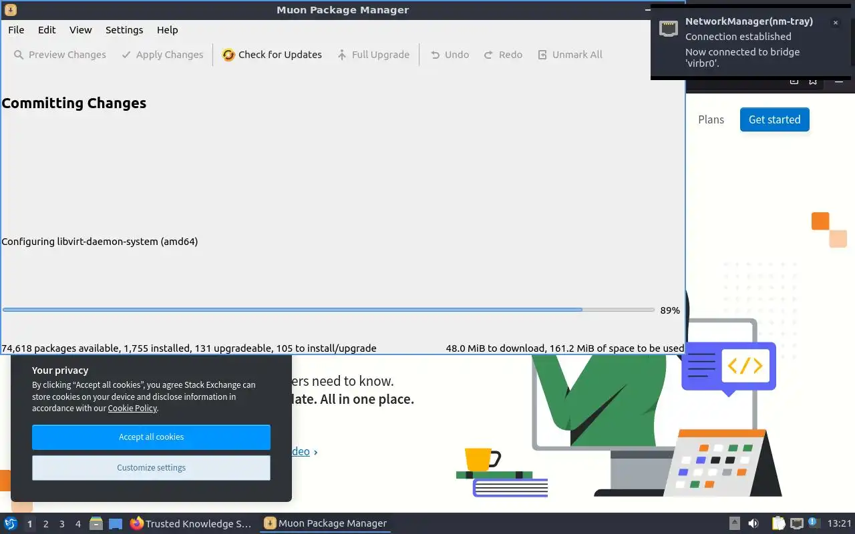Viewport: 855px width, 534px height.
Task: Click Full Upgrade in the toolbar
Action: tap(373, 55)
